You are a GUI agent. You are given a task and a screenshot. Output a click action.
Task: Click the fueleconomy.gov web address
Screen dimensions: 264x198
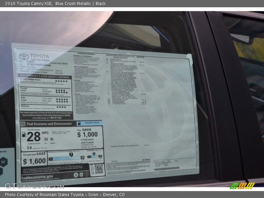37,177
